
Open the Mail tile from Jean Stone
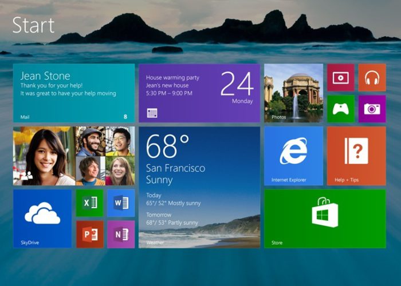coord(74,93)
